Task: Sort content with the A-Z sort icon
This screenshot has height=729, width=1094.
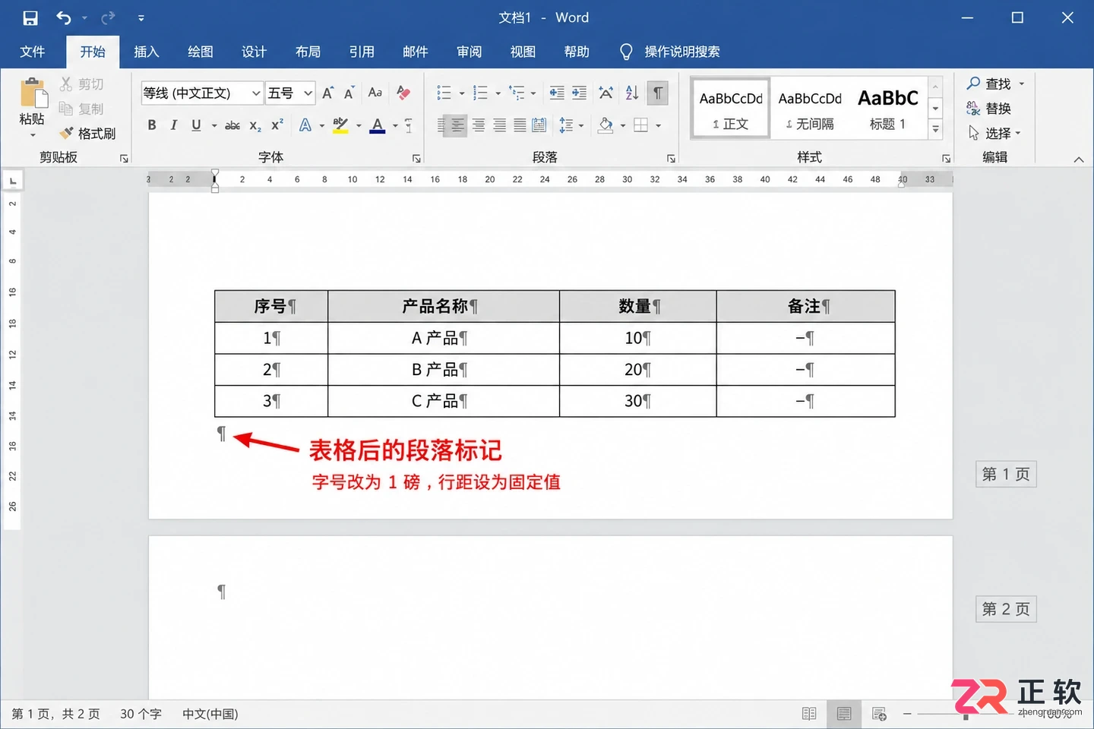Action: coord(632,93)
